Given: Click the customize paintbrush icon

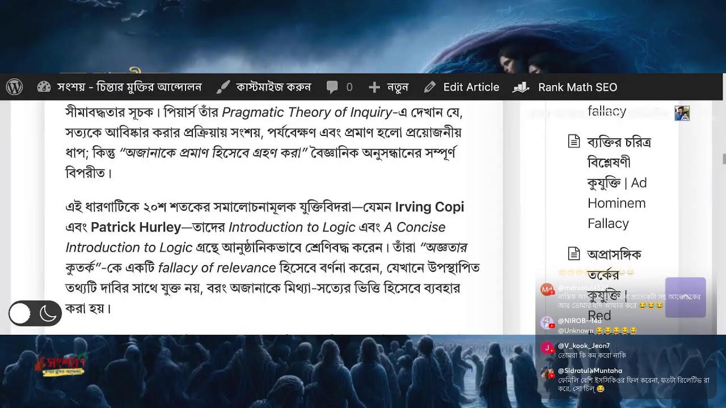Looking at the screenshot, I should [223, 87].
